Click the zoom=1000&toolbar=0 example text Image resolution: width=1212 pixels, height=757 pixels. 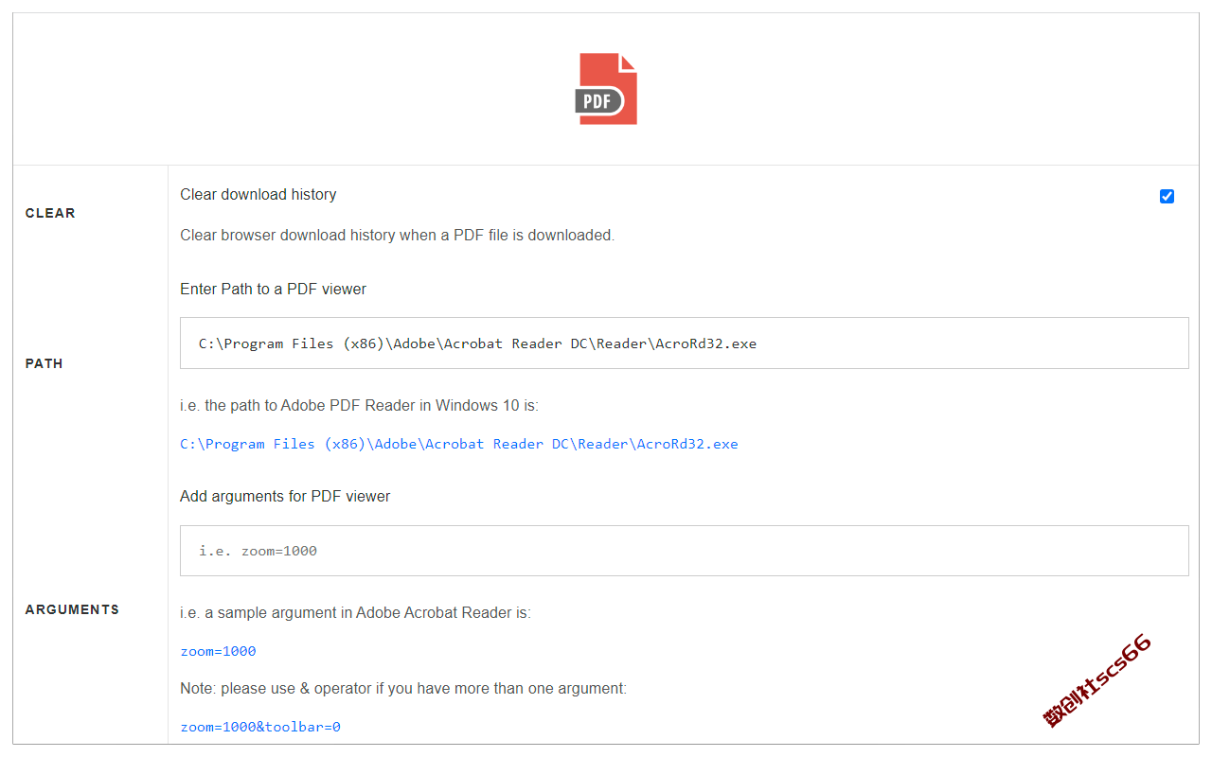tap(260, 727)
